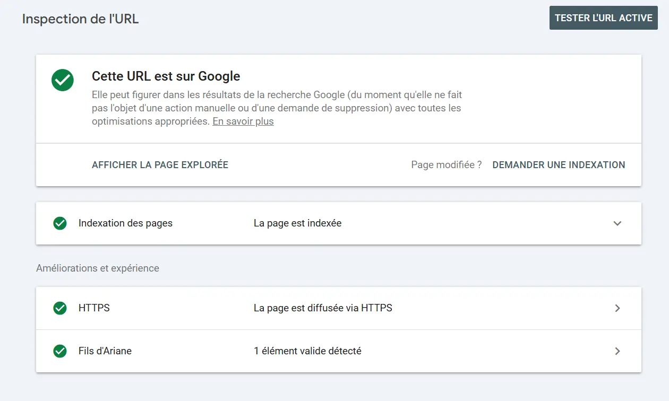The image size is (669, 401).
Task: Select the Fils d'Ariane enhancement row
Action: [x=334, y=351]
